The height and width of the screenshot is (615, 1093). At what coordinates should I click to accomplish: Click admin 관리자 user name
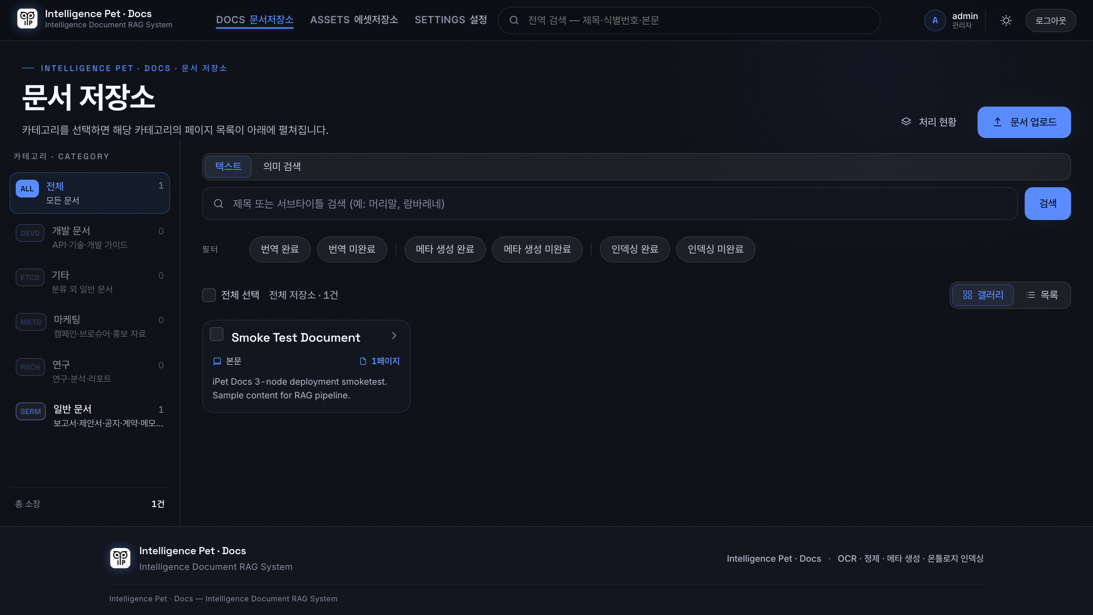click(965, 20)
